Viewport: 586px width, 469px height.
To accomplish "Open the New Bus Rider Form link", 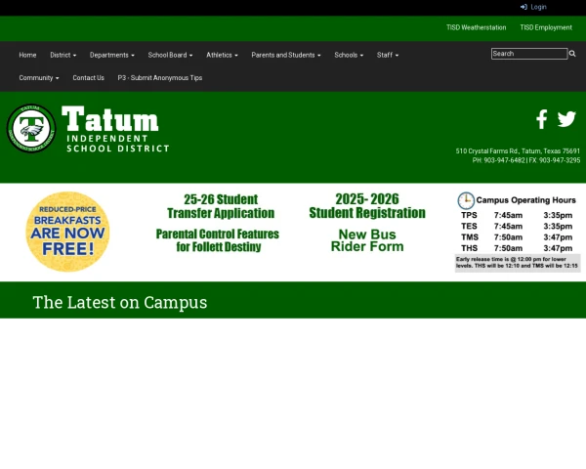I will point(367,240).
